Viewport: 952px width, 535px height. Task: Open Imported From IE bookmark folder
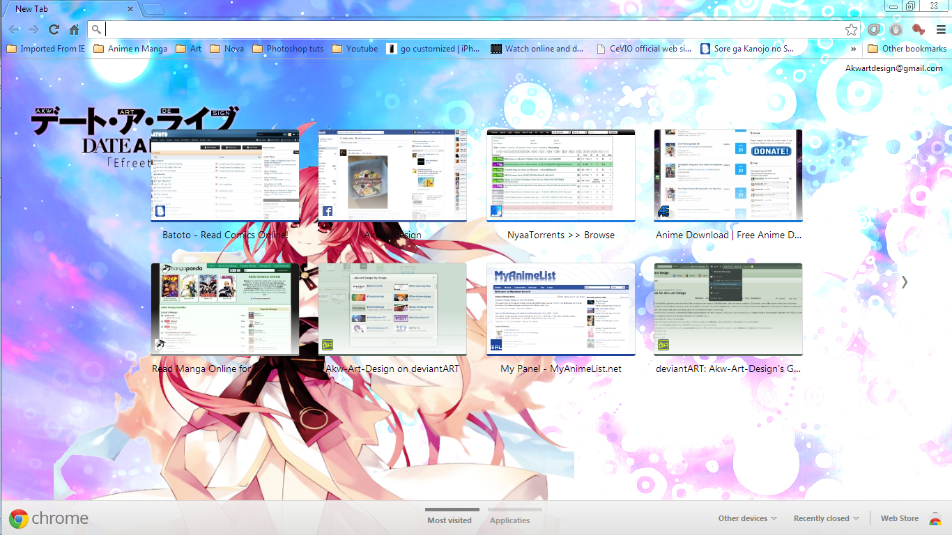pos(45,49)
